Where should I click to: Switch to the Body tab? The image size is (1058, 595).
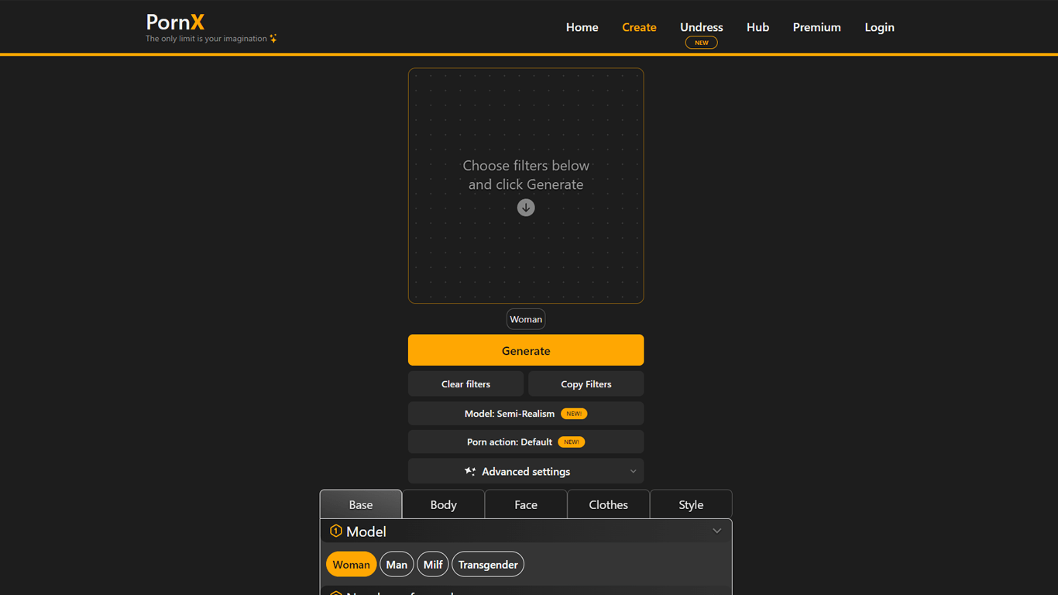point(443,504)
